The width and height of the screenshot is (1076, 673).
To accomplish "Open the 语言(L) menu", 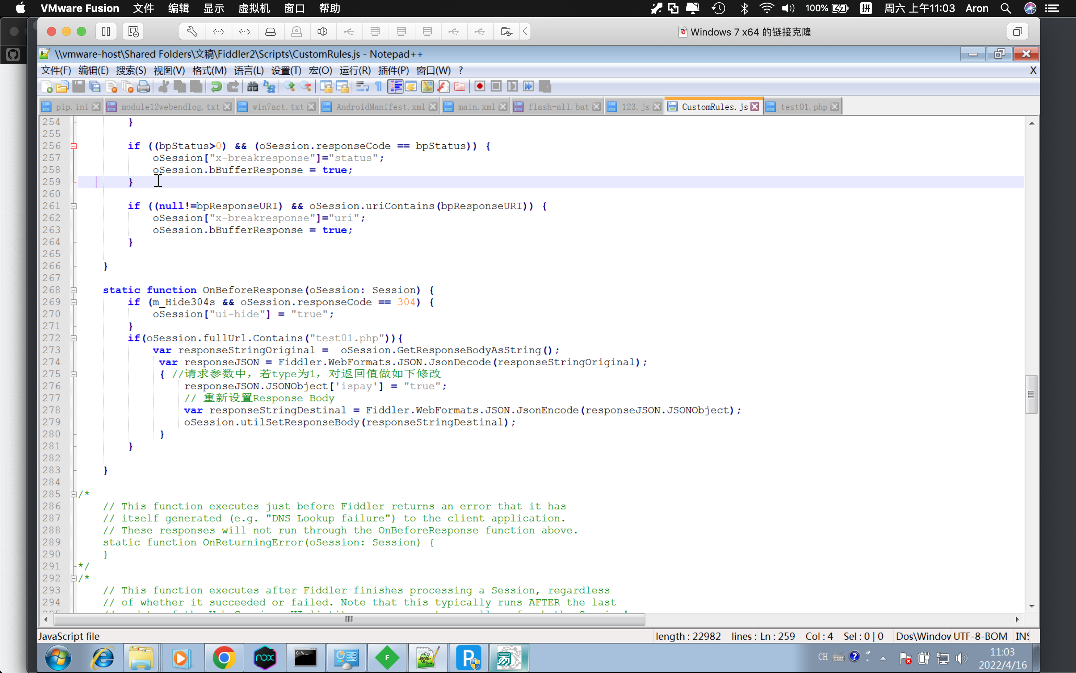I will (x=249, y=70).
